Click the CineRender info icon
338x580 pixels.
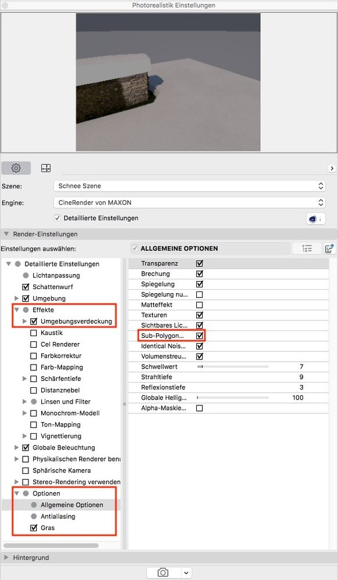click(315, 219)
